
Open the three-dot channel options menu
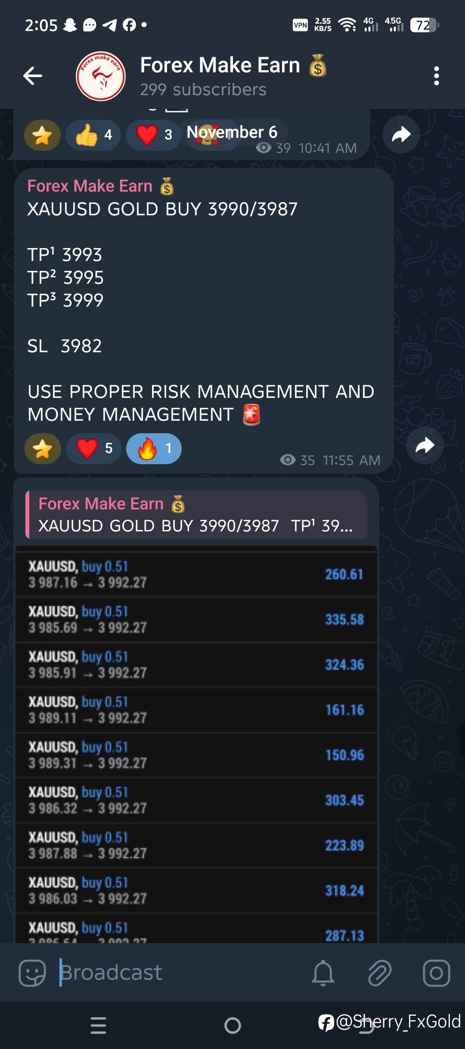436,76
